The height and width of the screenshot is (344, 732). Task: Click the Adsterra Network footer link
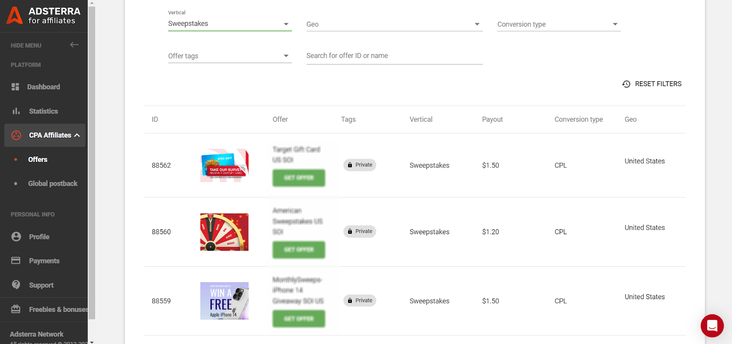37,334
